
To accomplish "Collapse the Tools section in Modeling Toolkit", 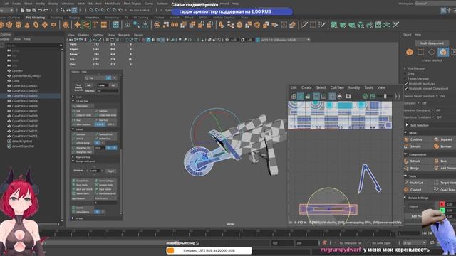I will [405, 176].
